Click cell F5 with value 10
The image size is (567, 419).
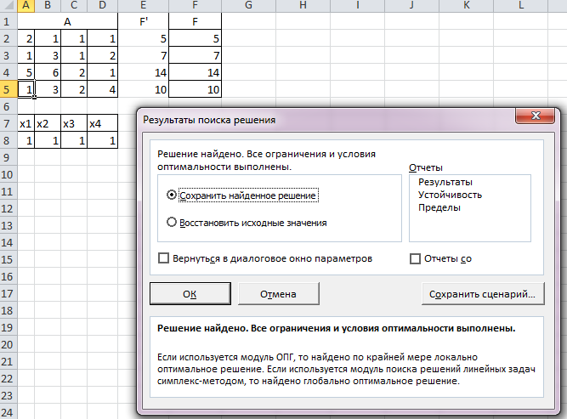(195, 89)
